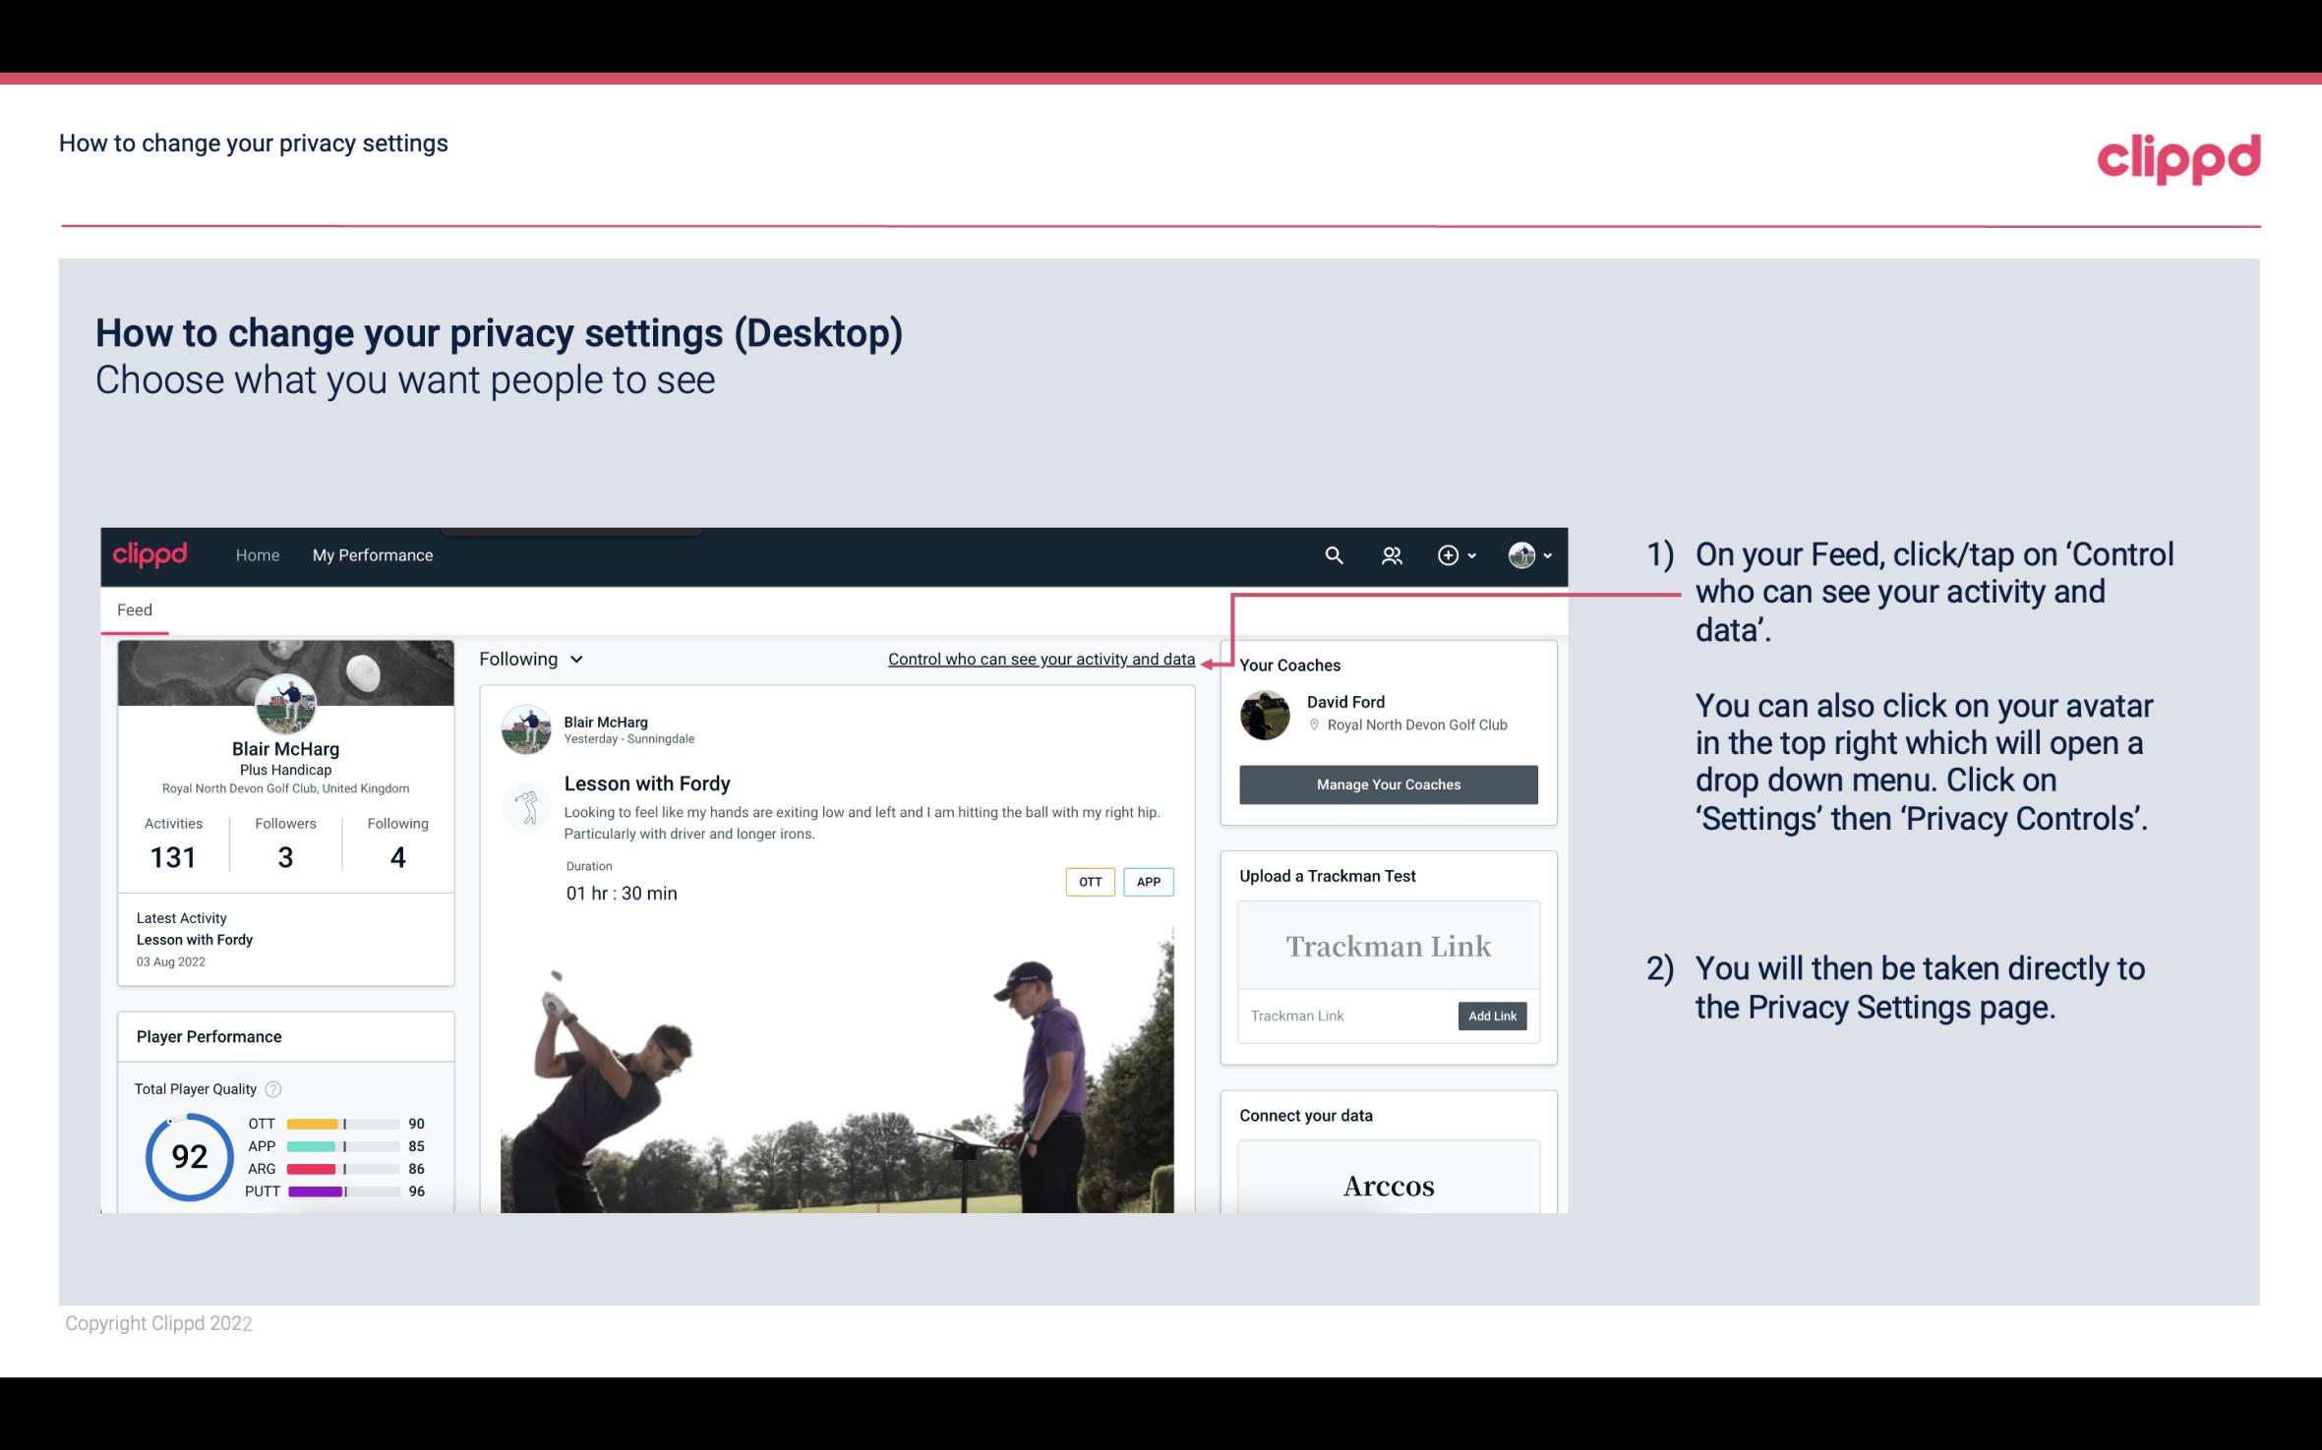
Task: Click the APP performance tag icon
Action: click(1153, 882)
